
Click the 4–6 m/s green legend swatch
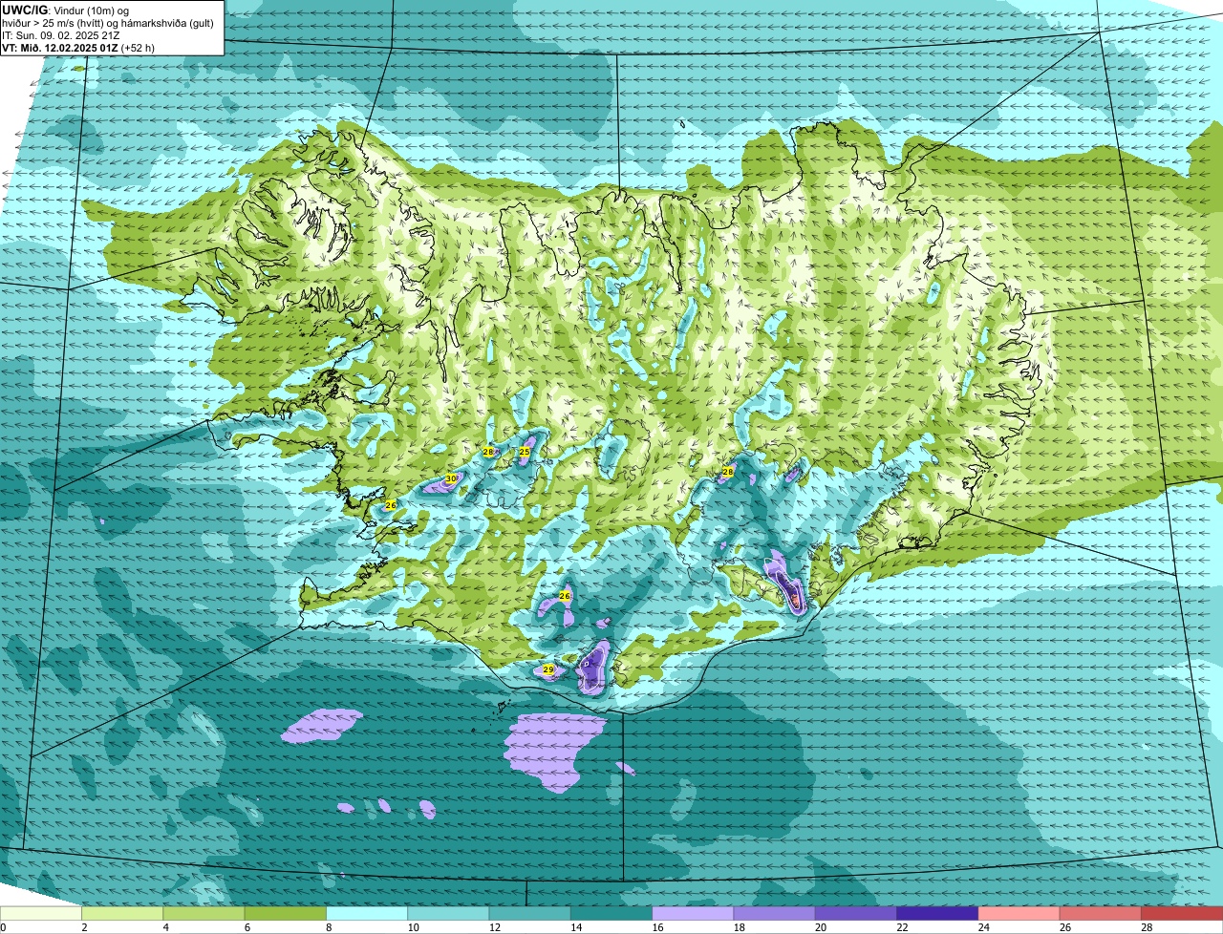[x=204, y=913]
